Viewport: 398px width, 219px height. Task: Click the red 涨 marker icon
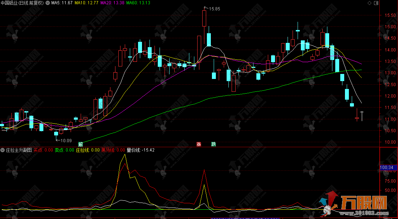click(199, 144)
